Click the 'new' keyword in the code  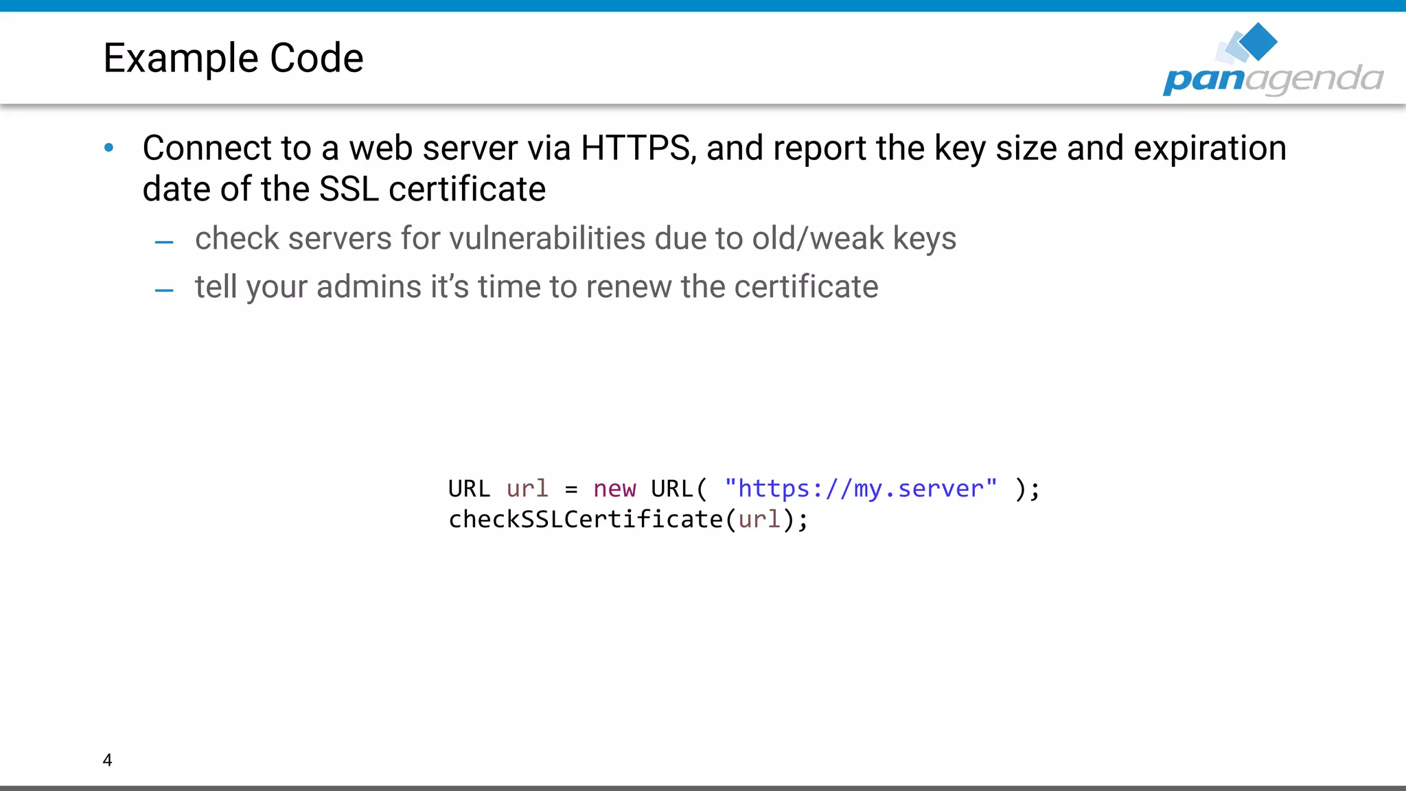[614, 489]
